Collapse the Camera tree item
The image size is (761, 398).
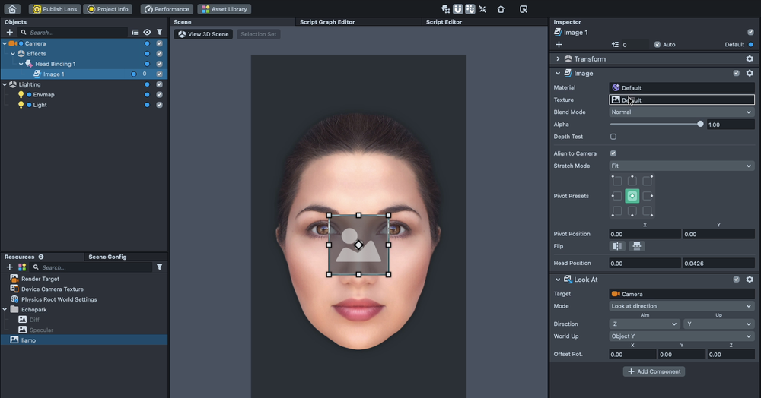5,43
